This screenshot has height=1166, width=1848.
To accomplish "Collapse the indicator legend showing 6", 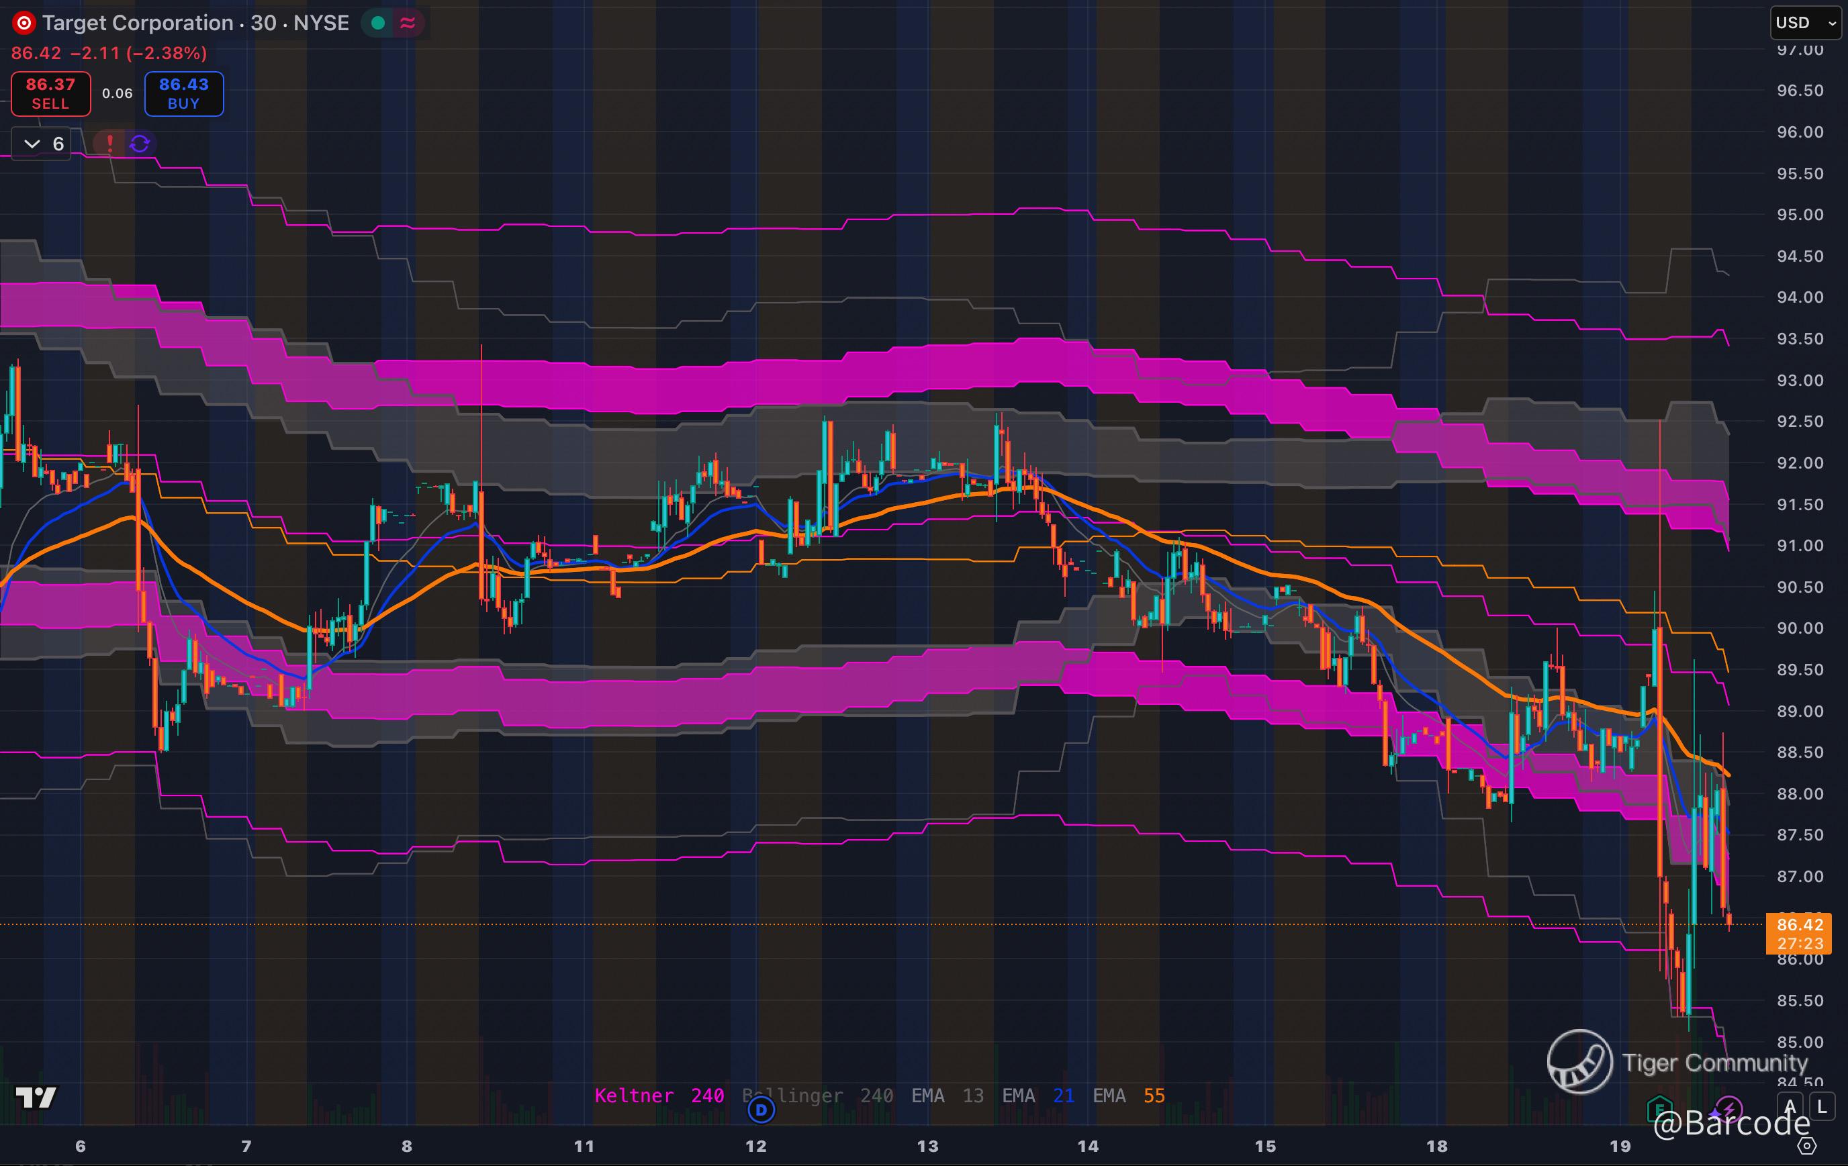I will coord(42,144).
